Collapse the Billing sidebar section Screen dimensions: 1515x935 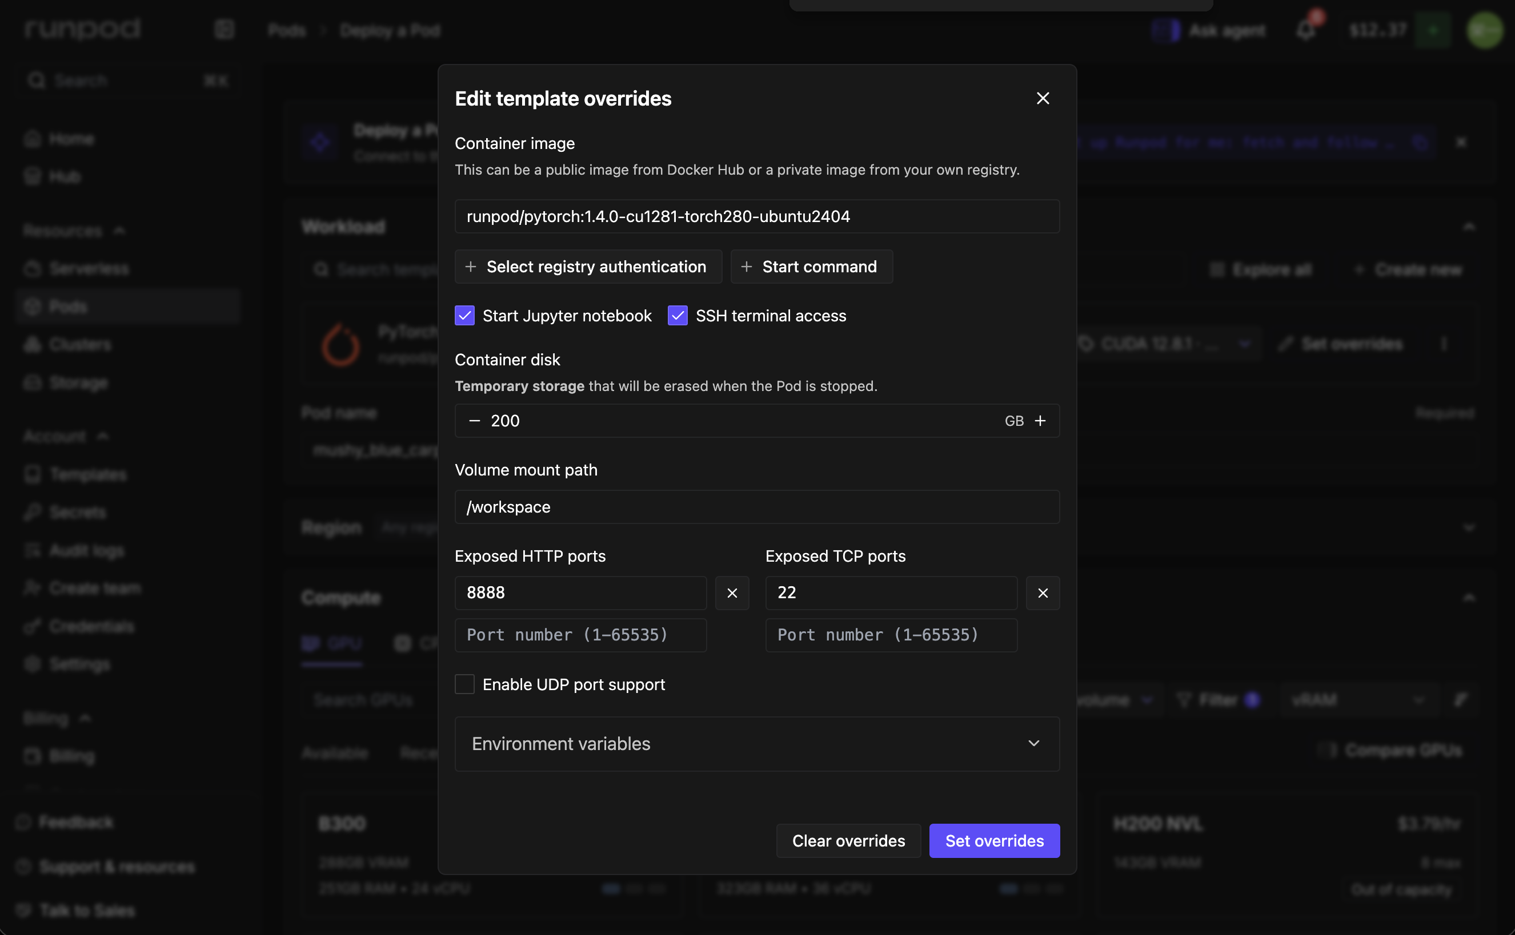coord(57,719)
